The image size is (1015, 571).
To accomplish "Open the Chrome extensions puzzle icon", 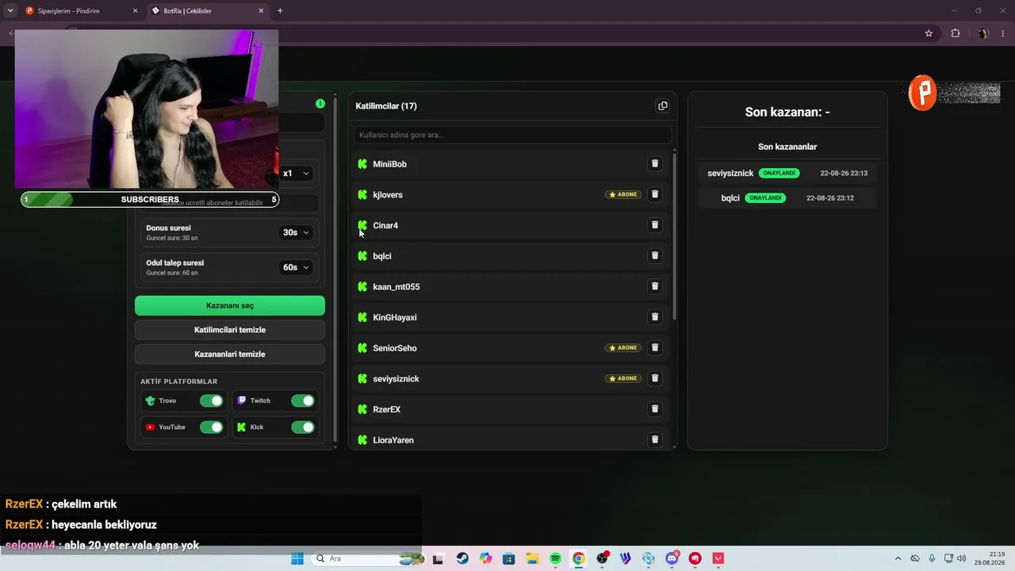I will pos(956,33).
